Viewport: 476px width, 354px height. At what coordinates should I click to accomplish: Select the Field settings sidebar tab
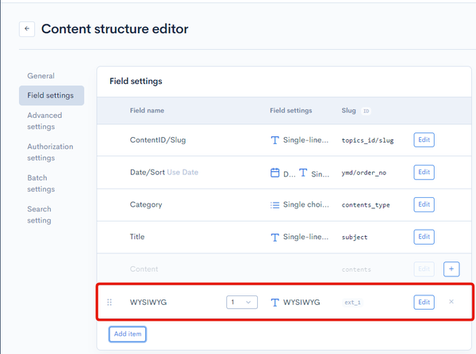[x=52, y=96]
